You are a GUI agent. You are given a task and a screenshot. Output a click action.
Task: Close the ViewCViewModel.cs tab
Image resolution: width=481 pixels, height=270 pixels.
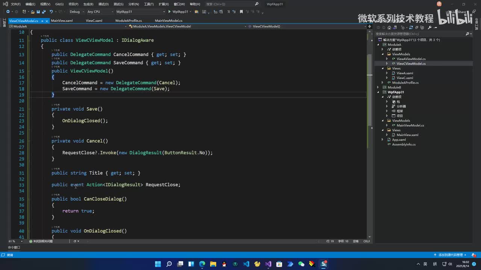click(x=47, y=21)
